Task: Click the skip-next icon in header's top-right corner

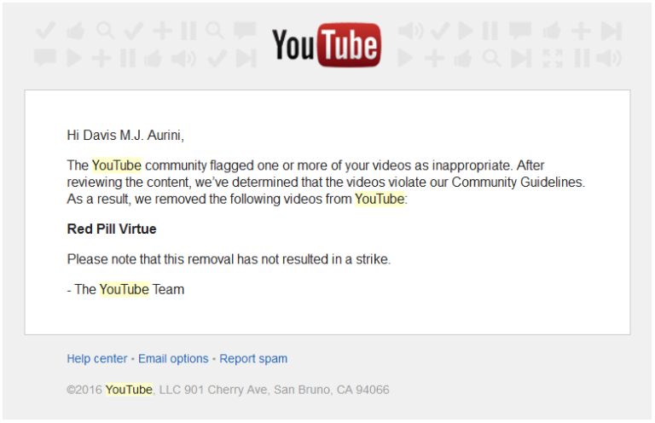Action: tap(612, 32)
